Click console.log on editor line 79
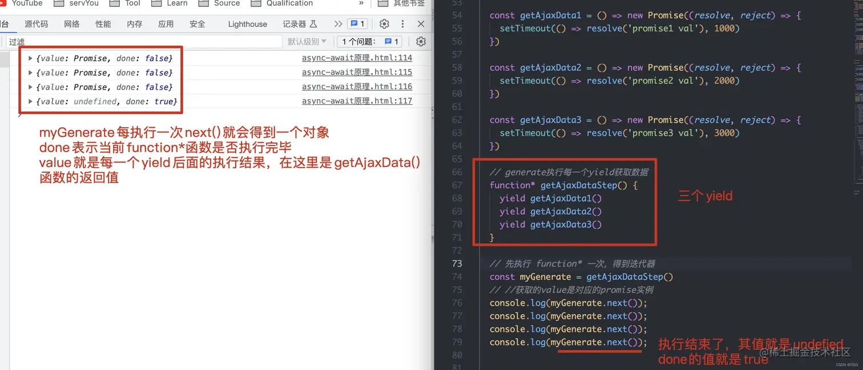The height and width of the screenshot is (370, 863). tap(568, 343)
